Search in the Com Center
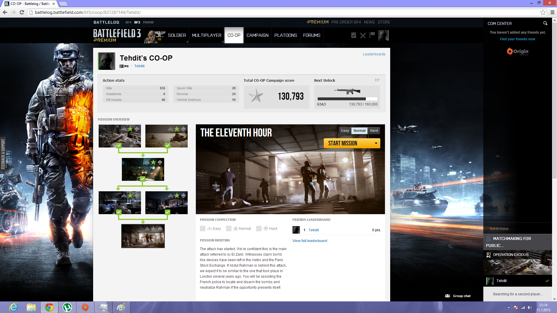Image resolution: width=557 pixels, height=313 pixels. coord(545,23)
